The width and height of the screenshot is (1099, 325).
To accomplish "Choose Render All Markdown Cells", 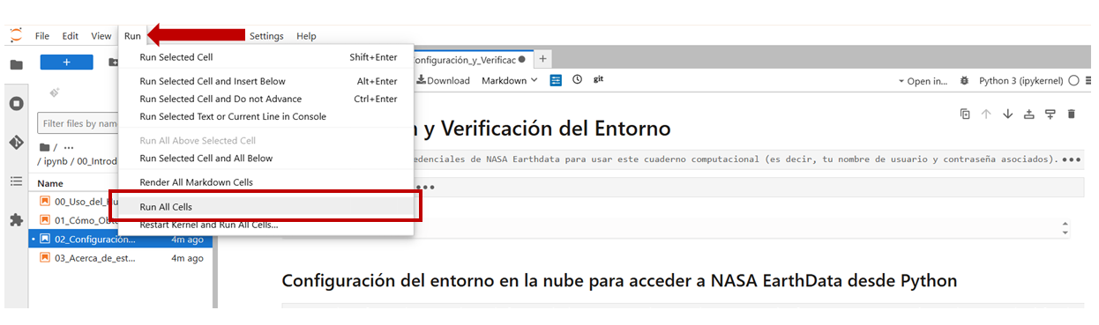I will [x=266, y=182].
